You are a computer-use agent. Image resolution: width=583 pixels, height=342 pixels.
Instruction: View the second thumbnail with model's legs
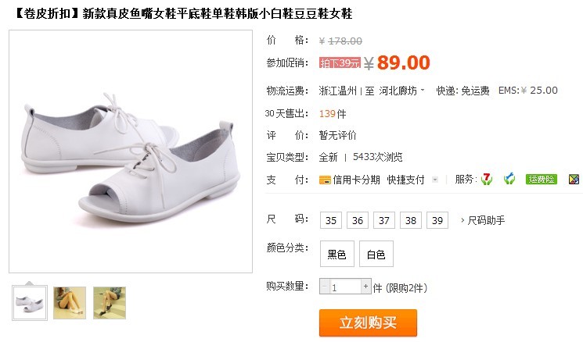[x=70, y=303]
